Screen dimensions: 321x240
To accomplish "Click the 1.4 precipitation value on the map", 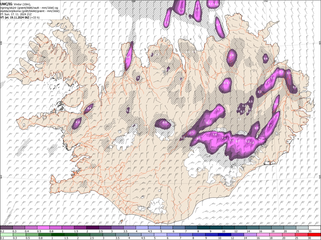I will click(x=215, y=135).
